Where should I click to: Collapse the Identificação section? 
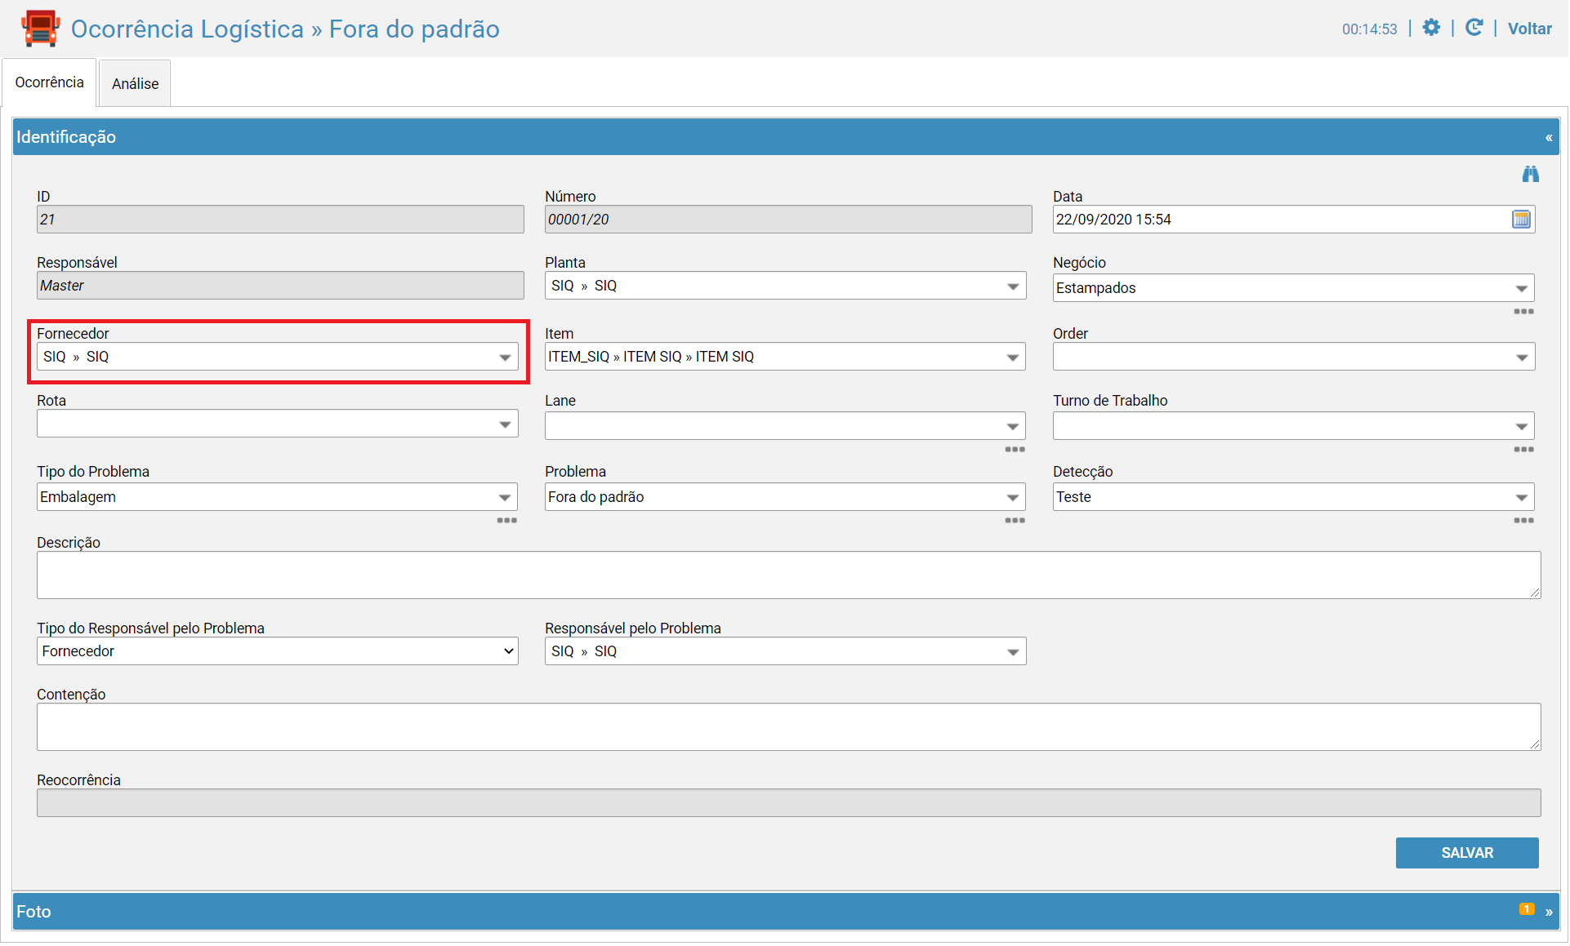pyautogui.click(x=1549, y=138)
